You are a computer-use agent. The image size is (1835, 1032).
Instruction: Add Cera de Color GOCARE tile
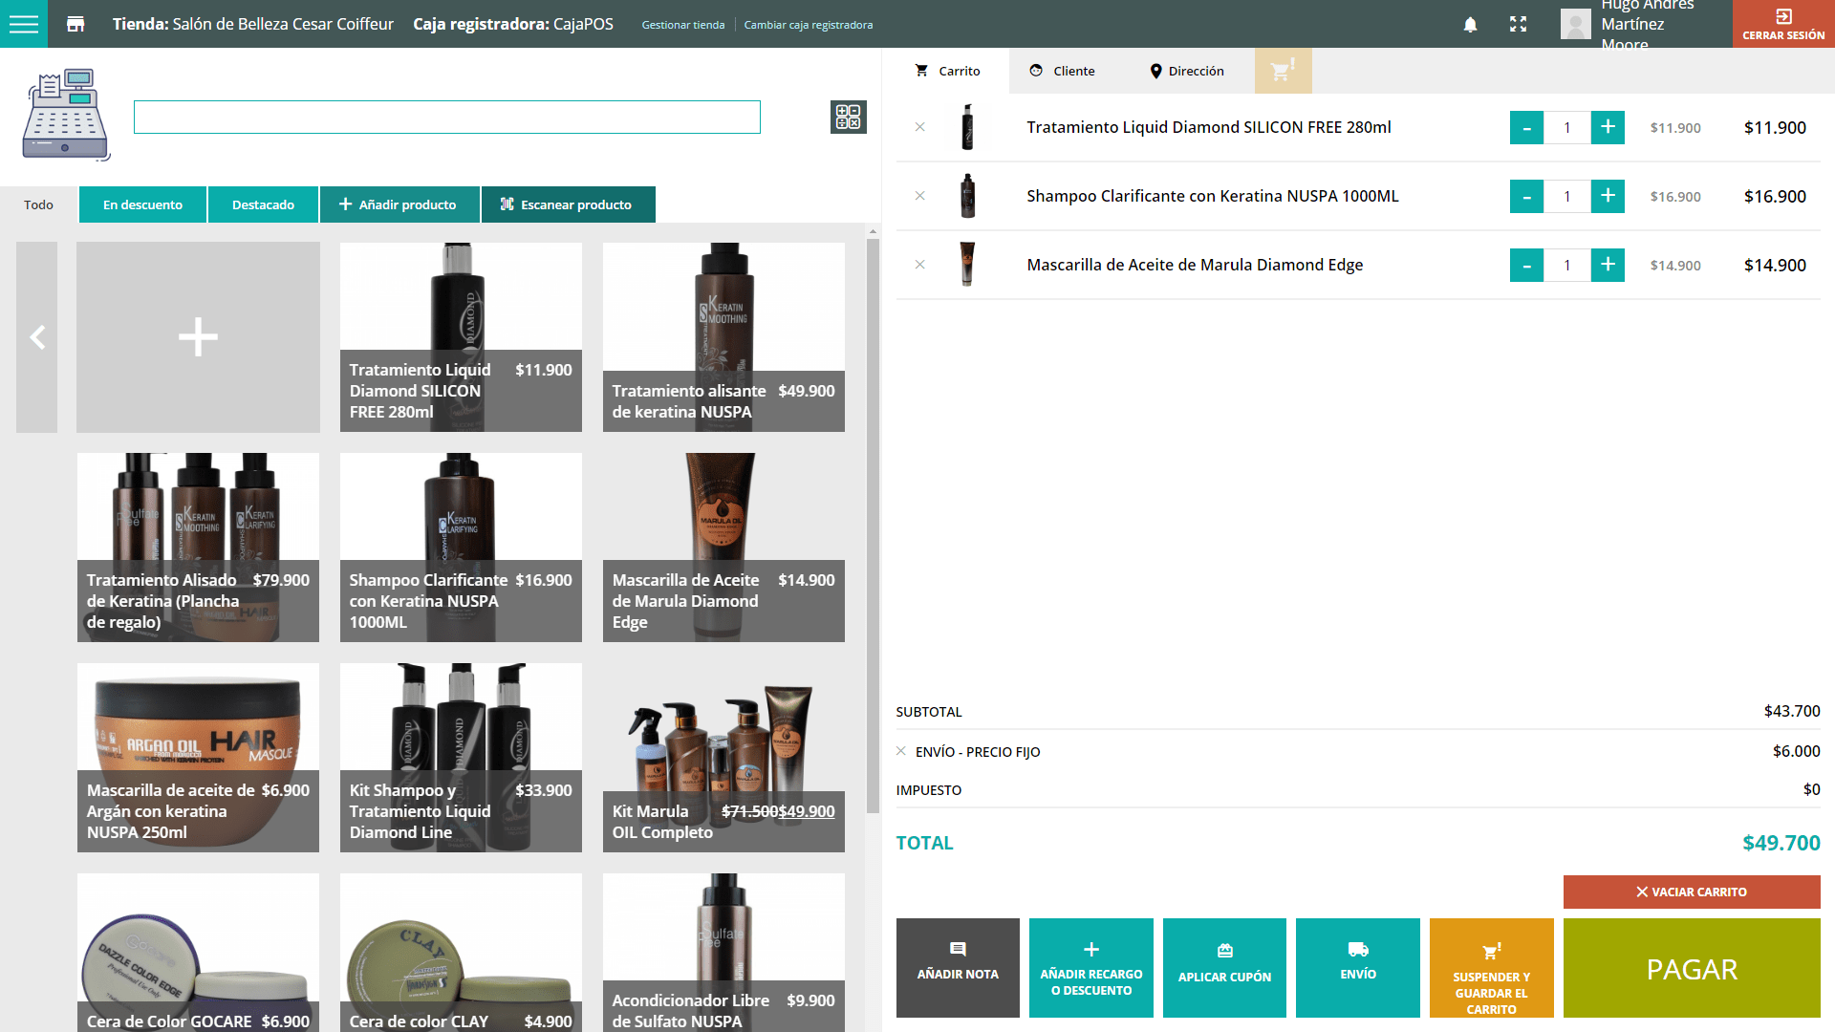click(198, 953)
